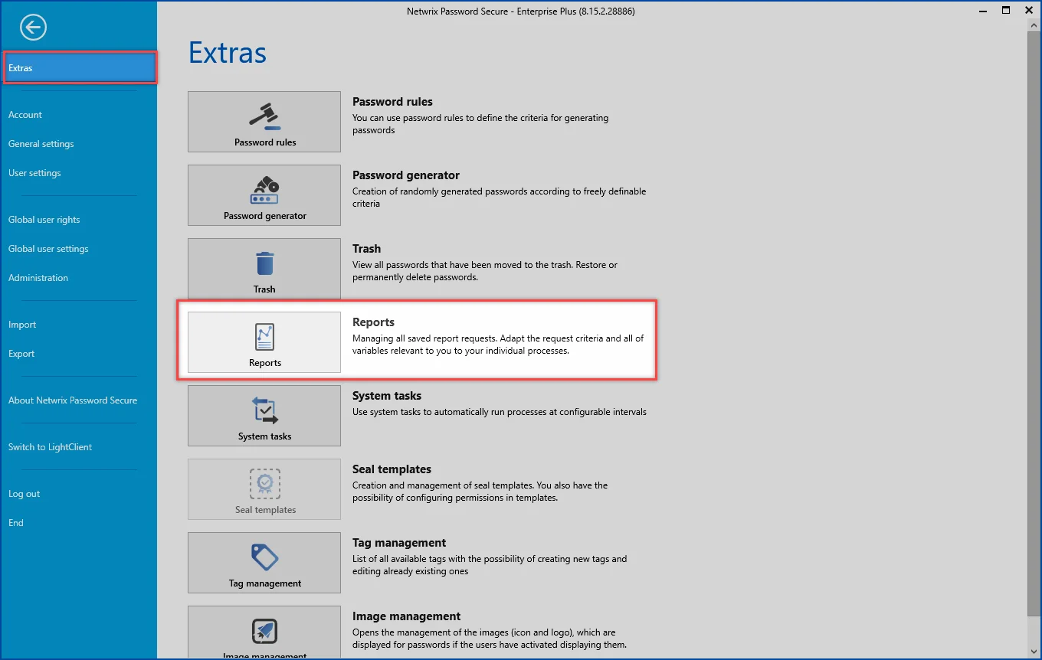Go to General settings

click(x=41, y=144)
